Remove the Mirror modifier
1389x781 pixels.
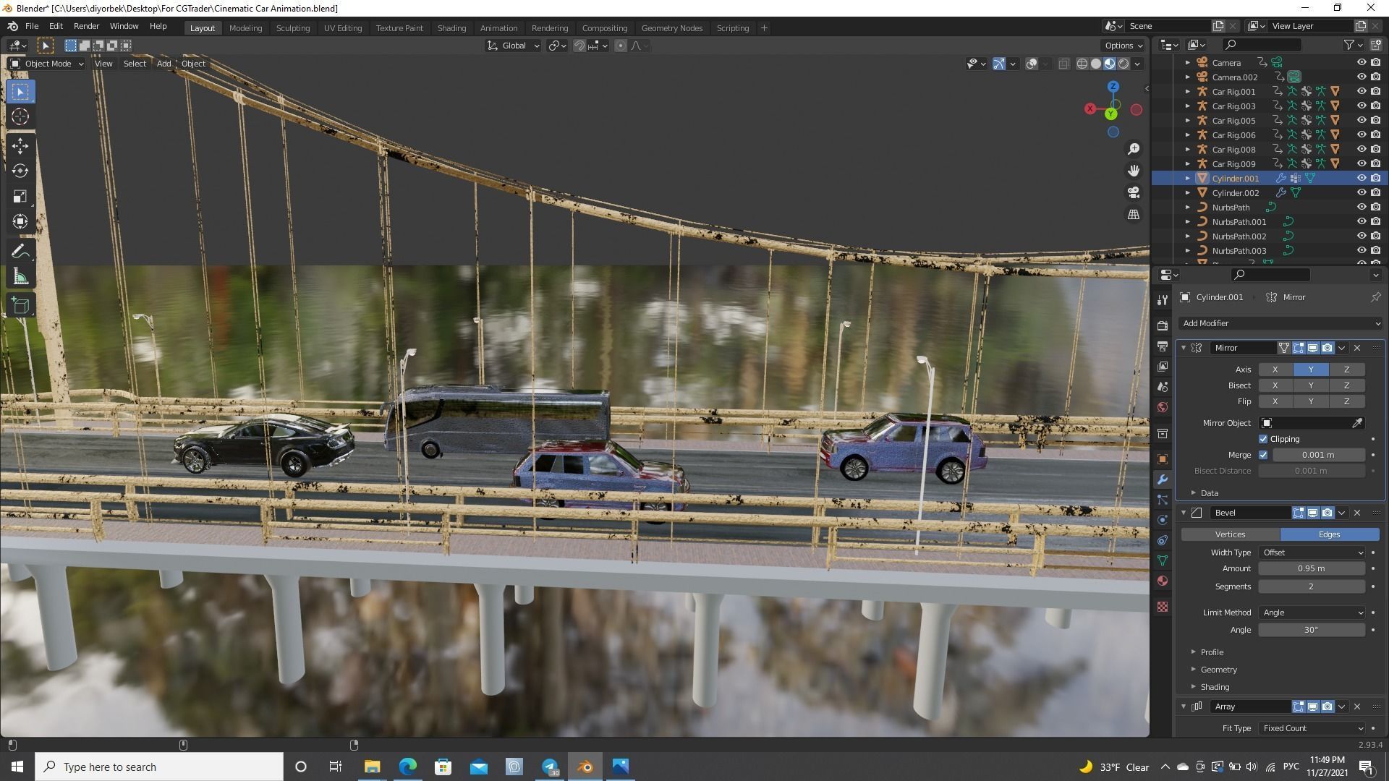pyautogui.click(x=1357, y=348)
